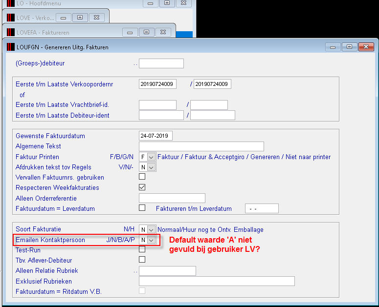Click the Gewenste Faktuurdatum field
The width and height of the screenshot is (379, 307).
point(156,136)
